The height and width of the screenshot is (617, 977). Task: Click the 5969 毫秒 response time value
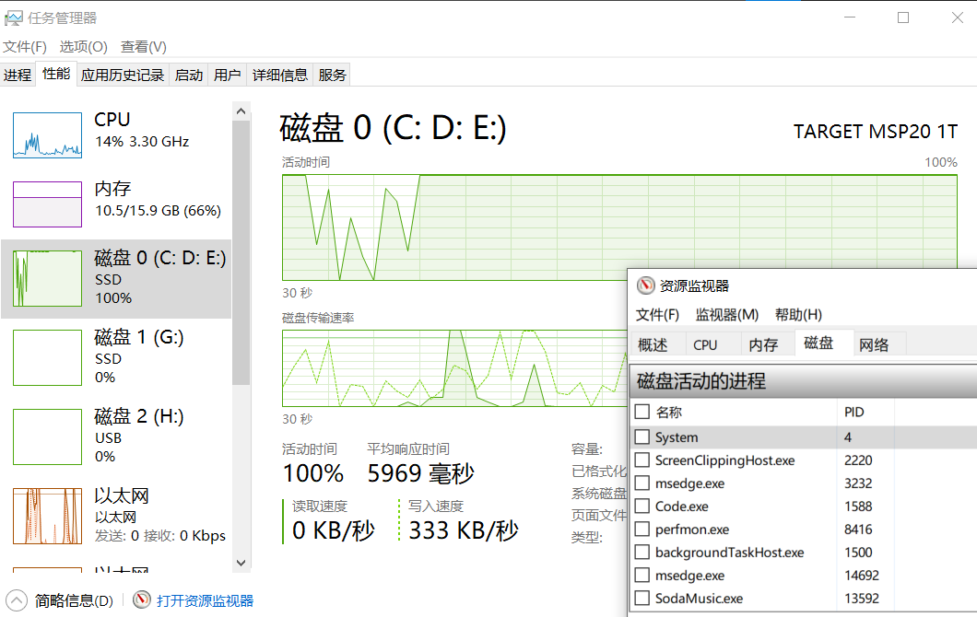420,474
